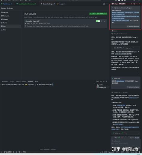Select the node terminal instance

(x=100, y=85)
